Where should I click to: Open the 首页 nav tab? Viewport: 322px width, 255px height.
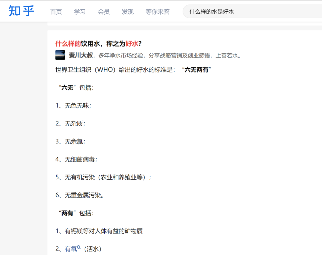pos(56,12)
